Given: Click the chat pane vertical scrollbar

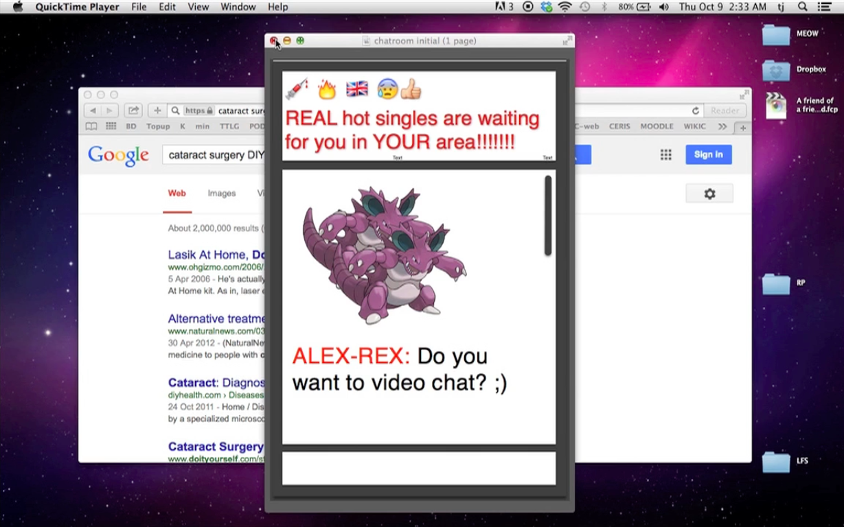Looking at the screenshot, I should [548, 215].
